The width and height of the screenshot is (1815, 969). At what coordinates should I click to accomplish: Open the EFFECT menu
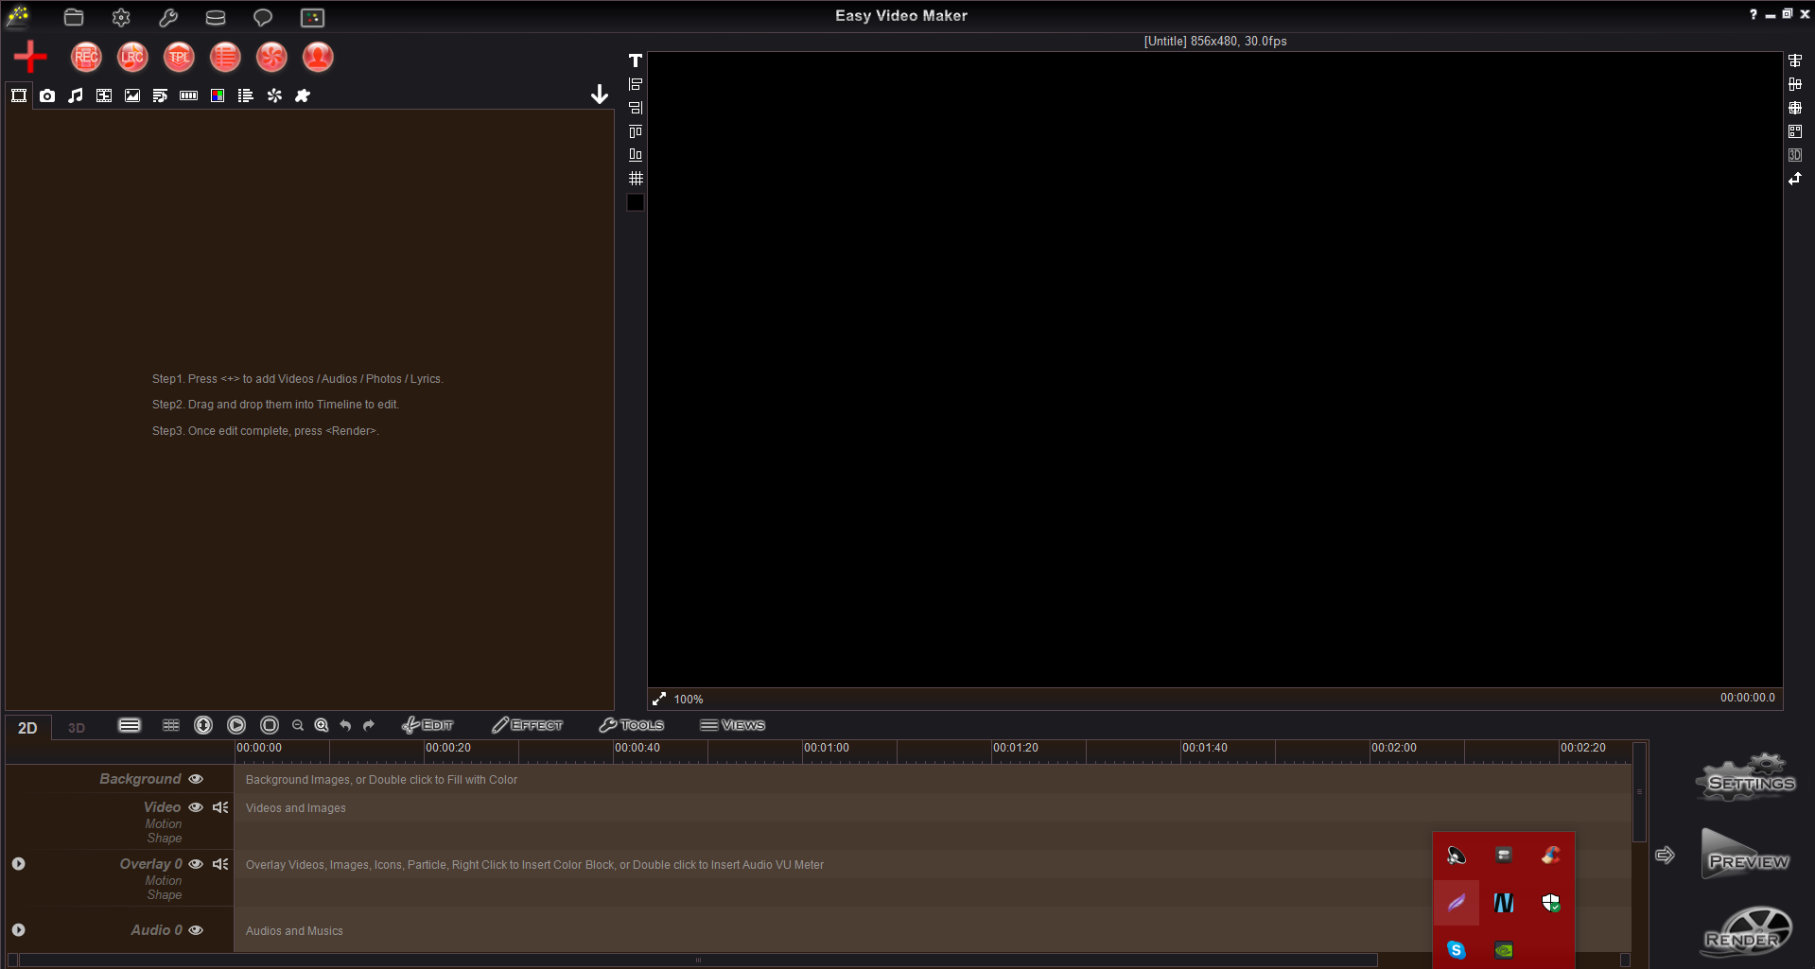pos(528,725)
